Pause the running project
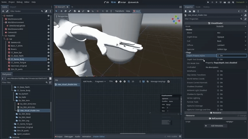The height and width of the screenshot is (139, 248). tap(212, 2)
